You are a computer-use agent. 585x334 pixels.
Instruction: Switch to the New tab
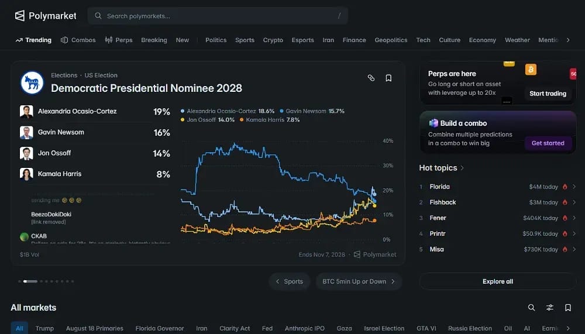pyautogui.click(x=183, y=40)
